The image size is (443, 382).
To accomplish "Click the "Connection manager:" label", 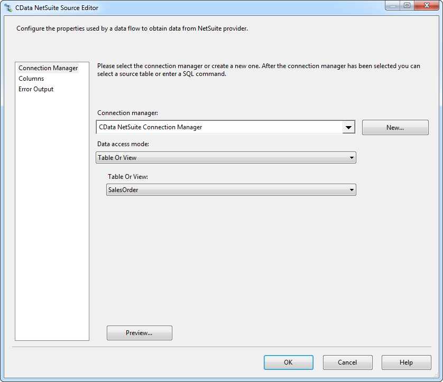I will pyautogui.click(x=127, y=113).
